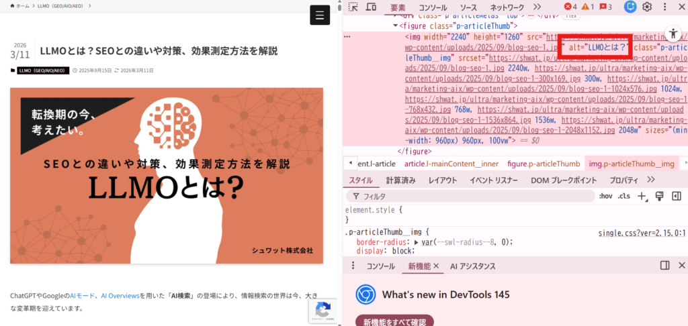Open single.css?ver=2.15.0:1 source link
Image resolution: width=688 pixels, height=326 pixels.
643,233
